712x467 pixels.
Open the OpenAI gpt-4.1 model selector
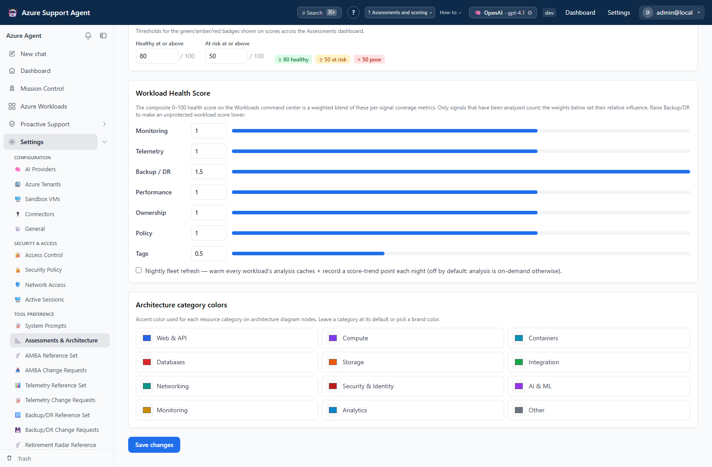(503, 12)
